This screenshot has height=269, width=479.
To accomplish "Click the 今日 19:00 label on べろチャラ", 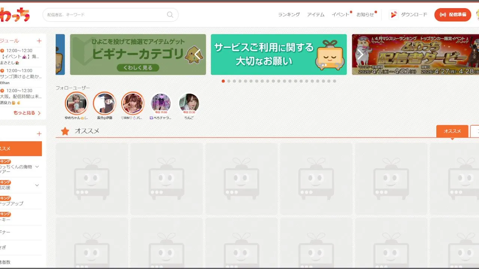I will [x=161, y=112].
